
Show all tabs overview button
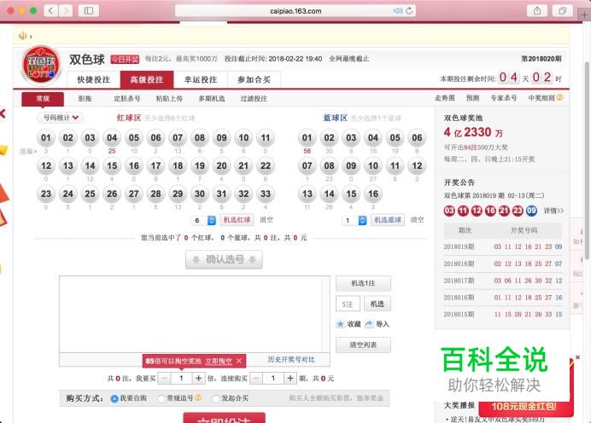point(562,10)
